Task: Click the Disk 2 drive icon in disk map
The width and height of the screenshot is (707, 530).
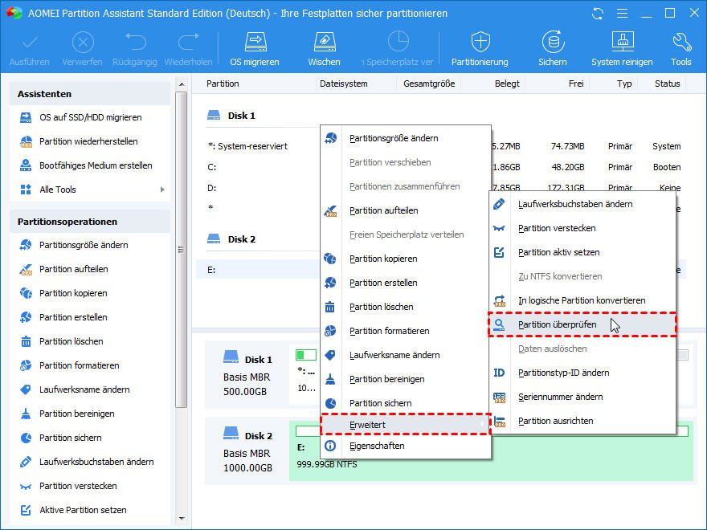Action: click(231, 434)
